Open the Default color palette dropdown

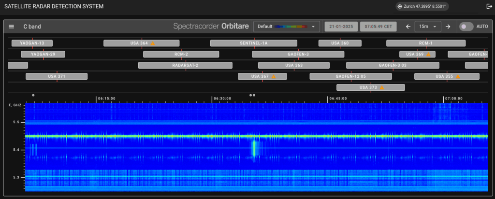(287, 27)
